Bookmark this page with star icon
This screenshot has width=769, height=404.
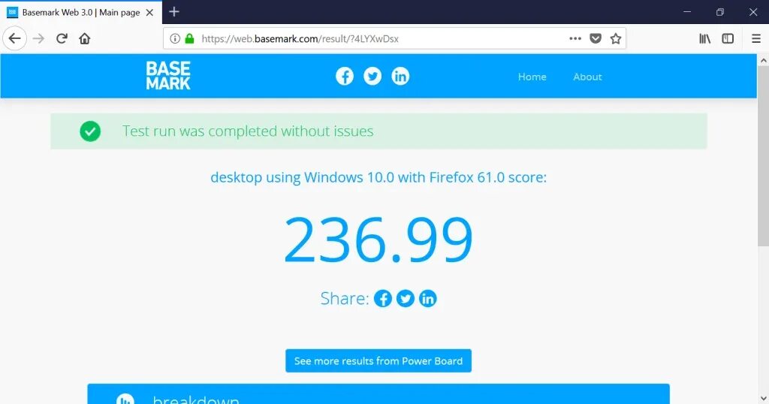tap(616, 39)
